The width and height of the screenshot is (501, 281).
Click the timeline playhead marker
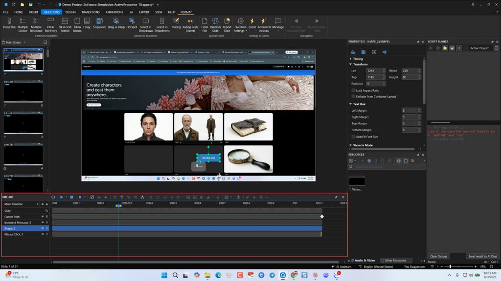point(118,206)
